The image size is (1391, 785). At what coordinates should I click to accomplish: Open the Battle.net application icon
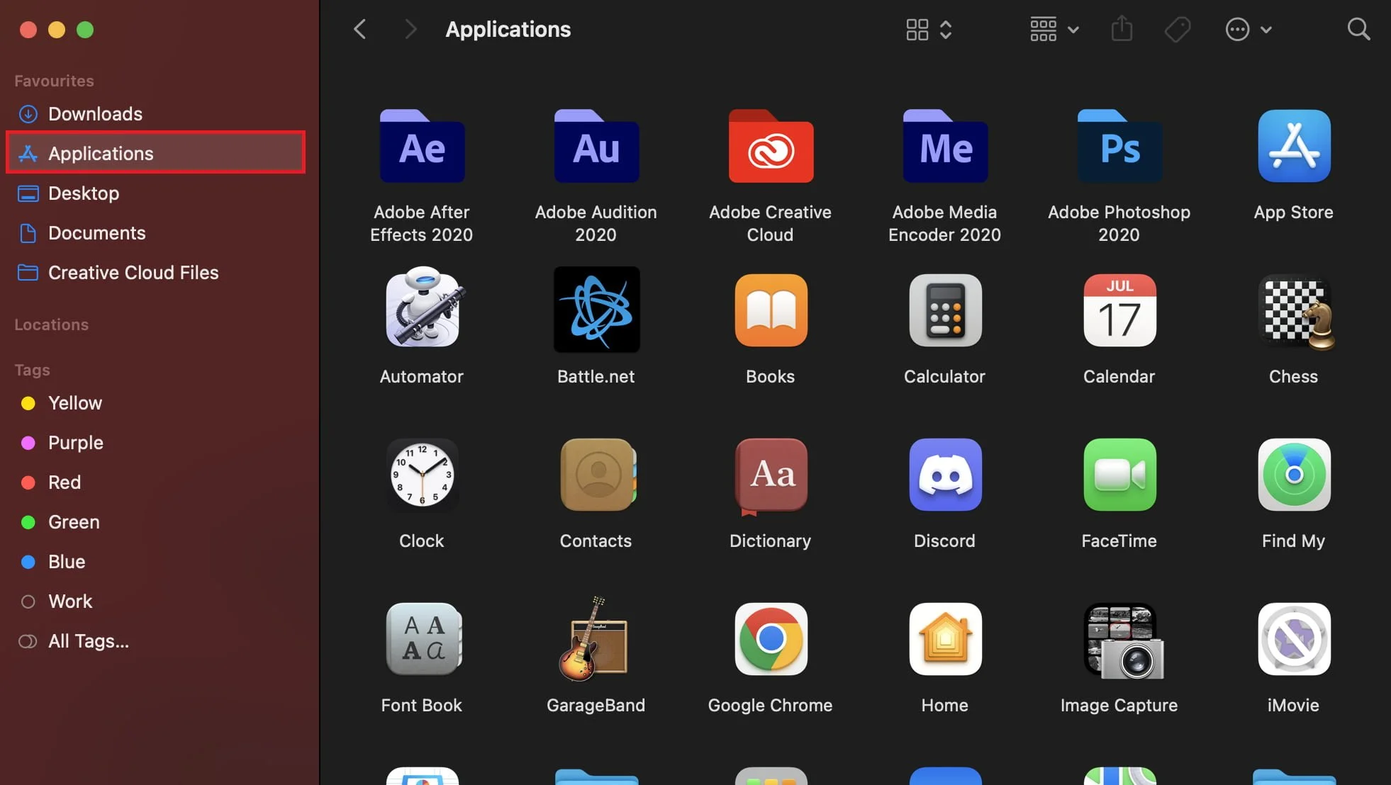(596, 310)
